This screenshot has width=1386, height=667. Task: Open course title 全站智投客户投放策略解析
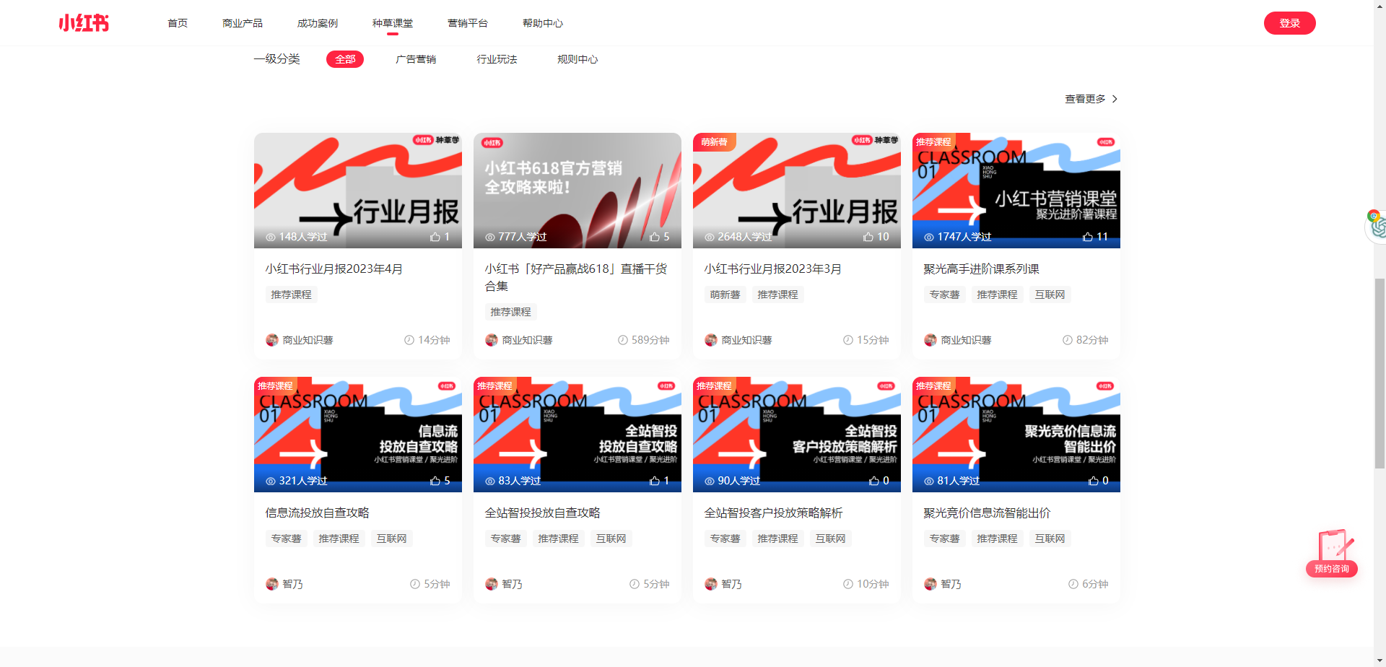(774, 513)
